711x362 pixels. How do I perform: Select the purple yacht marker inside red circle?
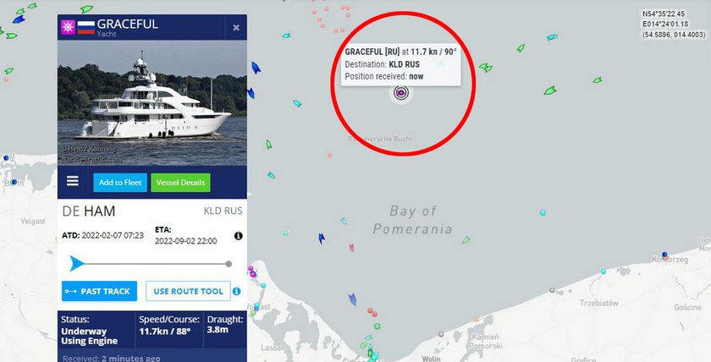coord(401,93)
